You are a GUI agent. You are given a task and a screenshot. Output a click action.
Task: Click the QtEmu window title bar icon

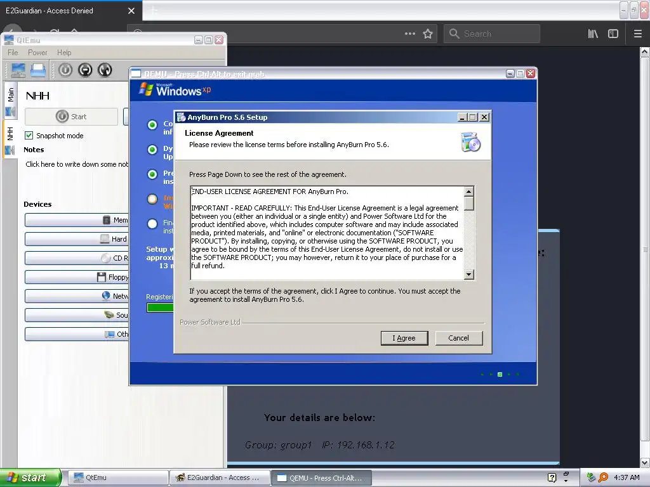click(9, 40)
